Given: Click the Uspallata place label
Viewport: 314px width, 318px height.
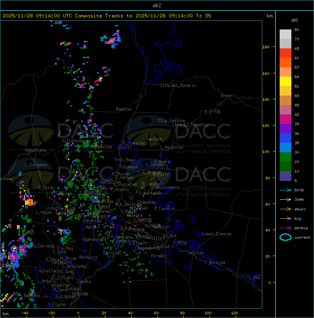Looking at the screenshot, I should [35, 150].
